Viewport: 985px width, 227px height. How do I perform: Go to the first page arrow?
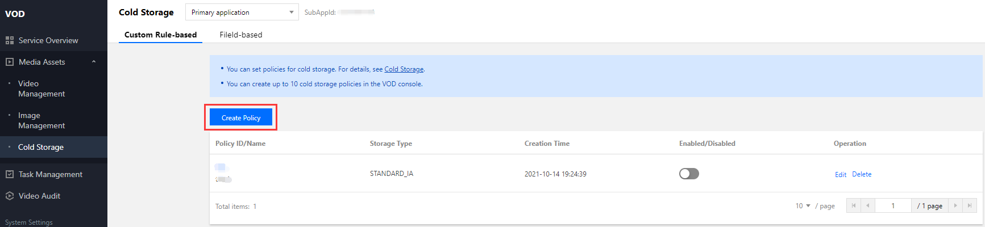854,205
